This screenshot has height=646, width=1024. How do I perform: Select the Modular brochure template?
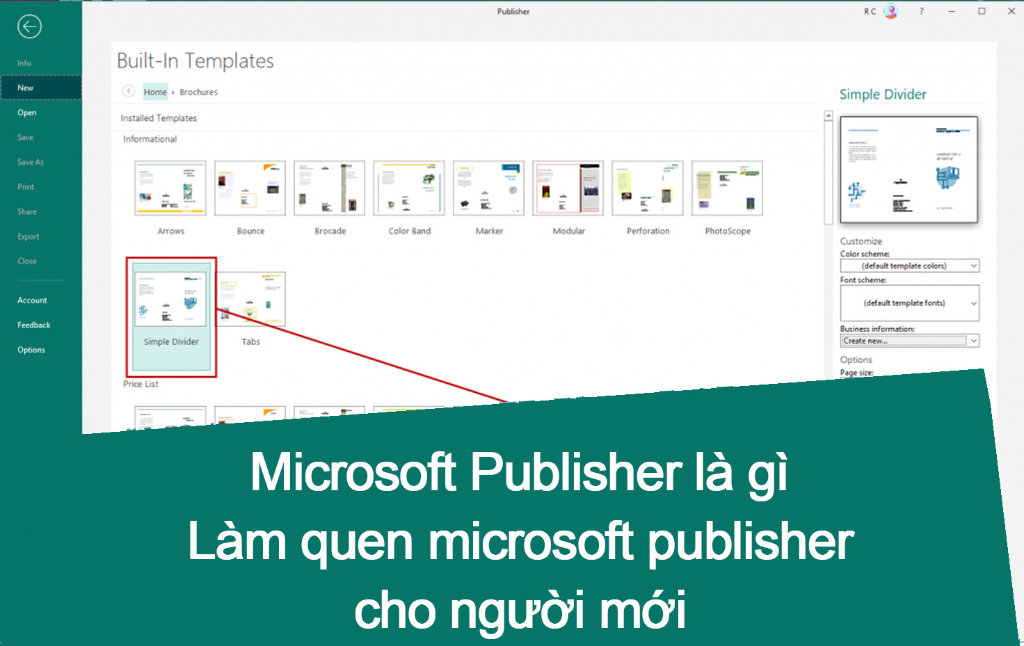(x=568, y=198)
